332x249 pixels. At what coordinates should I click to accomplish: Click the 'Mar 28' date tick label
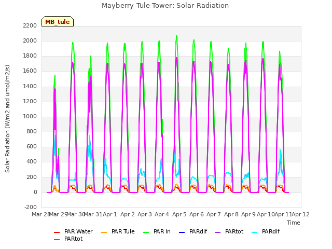tap(40, 214)
